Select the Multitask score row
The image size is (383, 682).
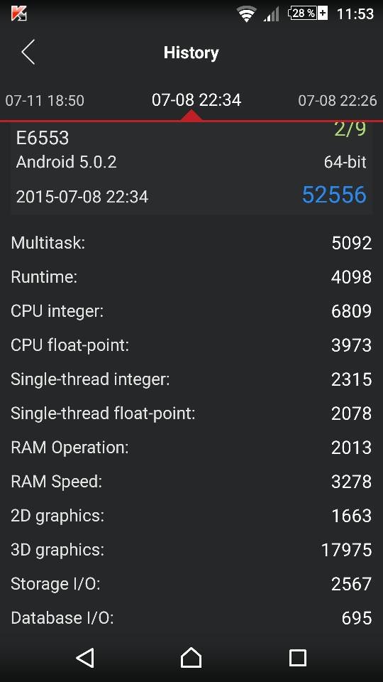[x=191, y=243]
